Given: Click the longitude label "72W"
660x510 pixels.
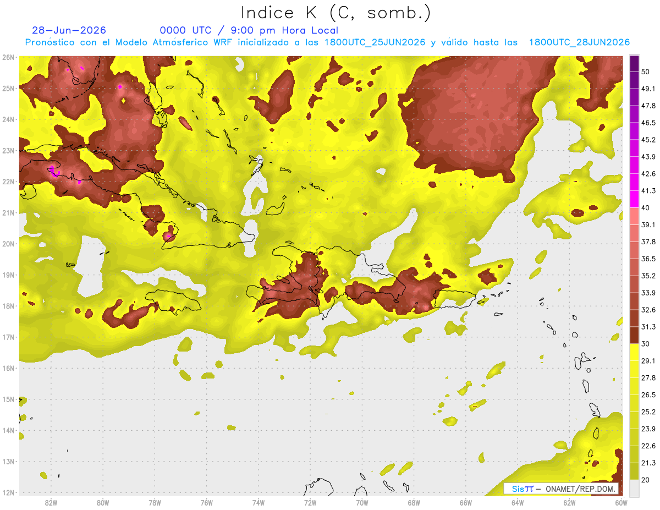Looking at the screenshot, I should point(310,503).
